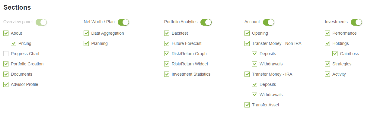Disable the Strategies checkbox
Image resolution: width=377 pixels, height=113 pixels.
point(327,64)
